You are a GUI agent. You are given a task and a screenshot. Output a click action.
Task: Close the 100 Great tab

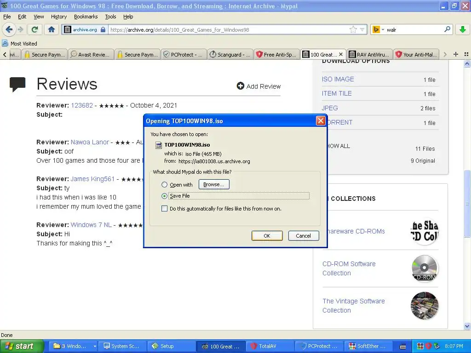click(341, 54)
